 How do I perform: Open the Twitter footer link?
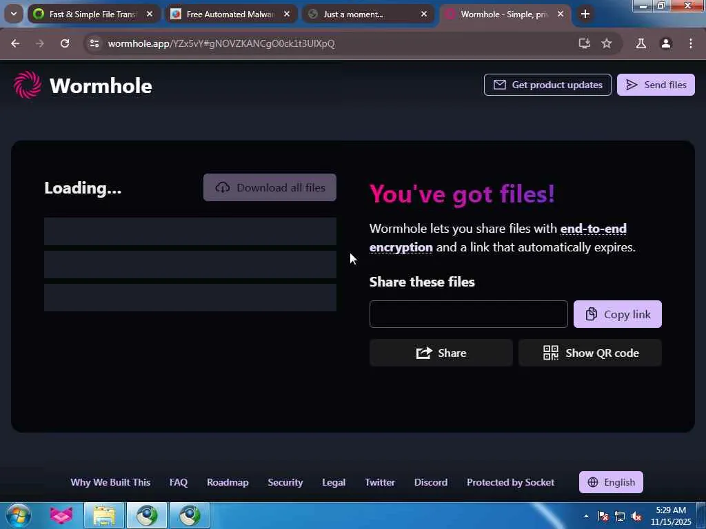click(380, 482)
